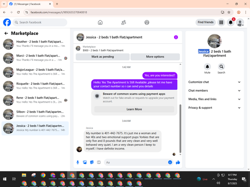Click the browser address bar URL
Viewport: 250px width, 187px height.
58,12
